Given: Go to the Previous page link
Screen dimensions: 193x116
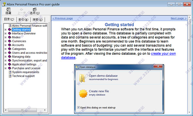Looking at the screenshot, I should click(62, 18).
